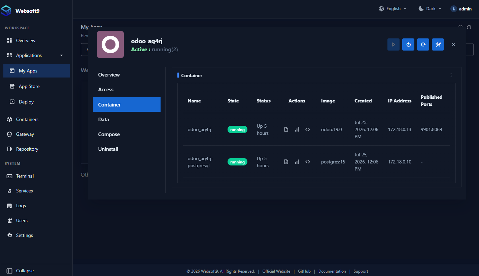Click the odoo_ag4rj-postgresql container name
Screen dimensions: 479x276
click(200, 162)
